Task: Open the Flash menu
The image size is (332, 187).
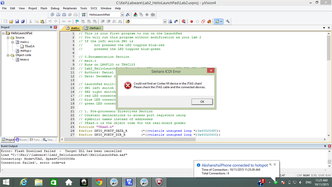Action: pyautogui.click(x=44, y=8)
